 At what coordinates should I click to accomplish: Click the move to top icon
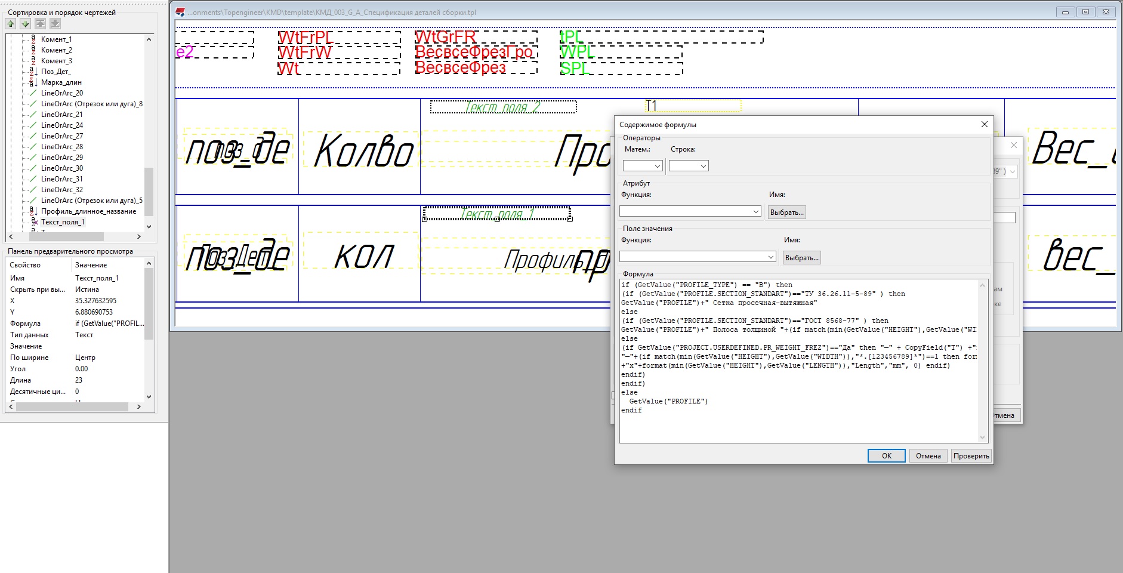point(40,24)
